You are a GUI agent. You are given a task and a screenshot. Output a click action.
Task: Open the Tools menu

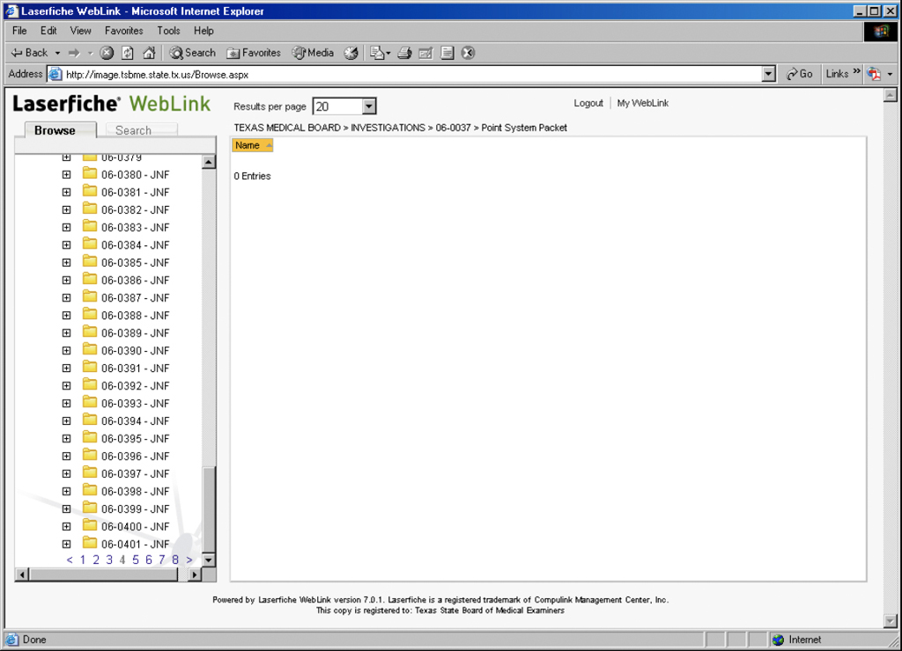(x=168, y=31)
